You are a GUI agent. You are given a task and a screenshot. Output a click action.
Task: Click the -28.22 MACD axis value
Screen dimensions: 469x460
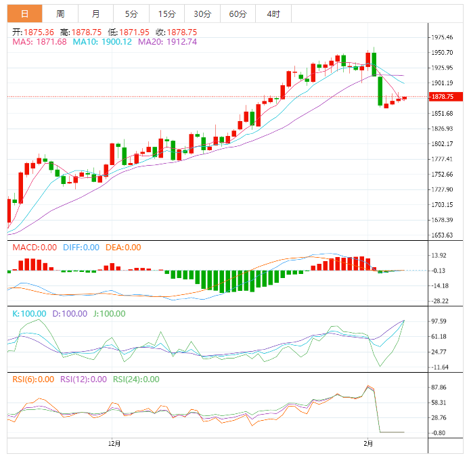439,301
